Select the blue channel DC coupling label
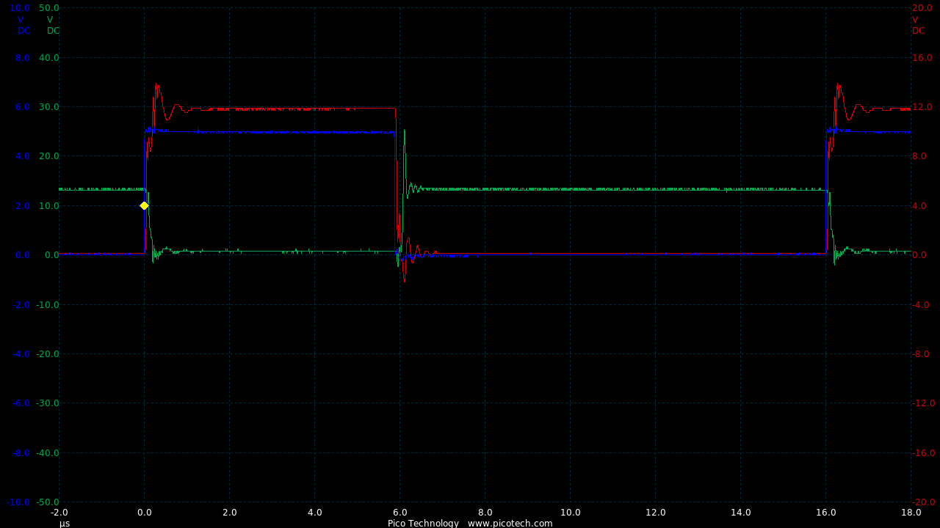Viewport: 940px width, 528px height. tap(24, 31)
